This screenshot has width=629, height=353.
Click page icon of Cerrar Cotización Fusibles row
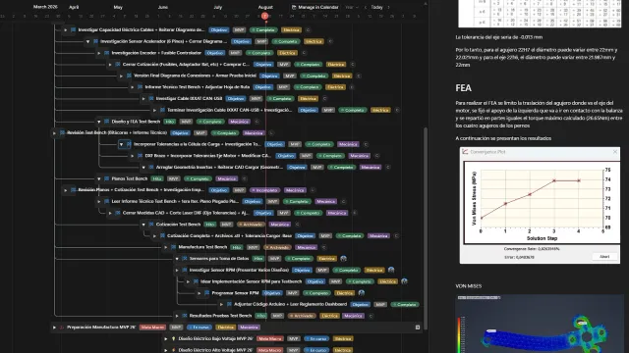[x=118, y=64]
